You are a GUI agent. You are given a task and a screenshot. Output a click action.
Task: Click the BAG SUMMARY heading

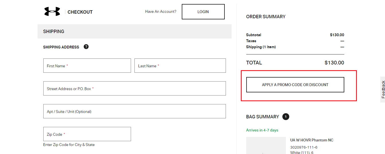263,117
